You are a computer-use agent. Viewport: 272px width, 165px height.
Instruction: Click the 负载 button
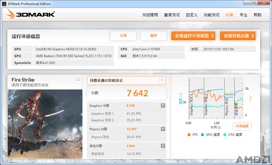tap(123, 36)
